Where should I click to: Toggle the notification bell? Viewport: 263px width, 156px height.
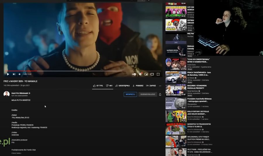coord(160,94)
